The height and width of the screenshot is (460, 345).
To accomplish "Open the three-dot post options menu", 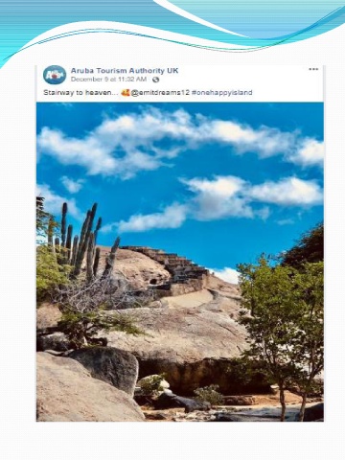I will point(313,69).
